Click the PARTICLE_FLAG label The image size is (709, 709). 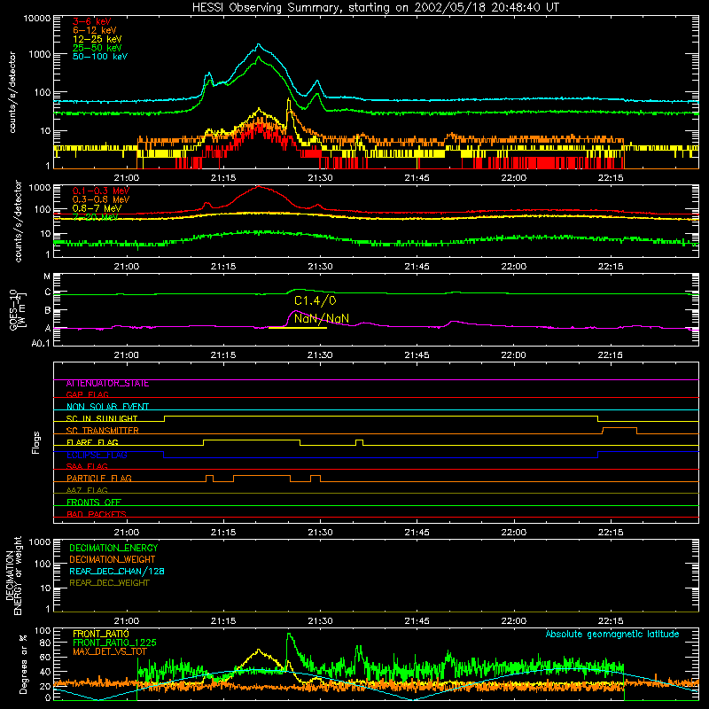click(99, 479)
